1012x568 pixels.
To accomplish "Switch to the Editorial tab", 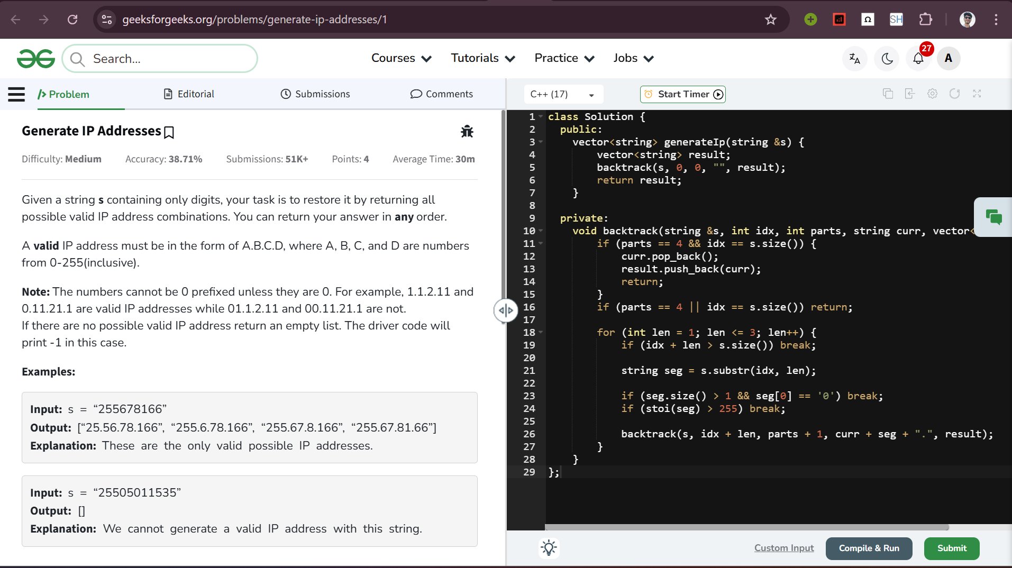I will [x=189, y=94].
